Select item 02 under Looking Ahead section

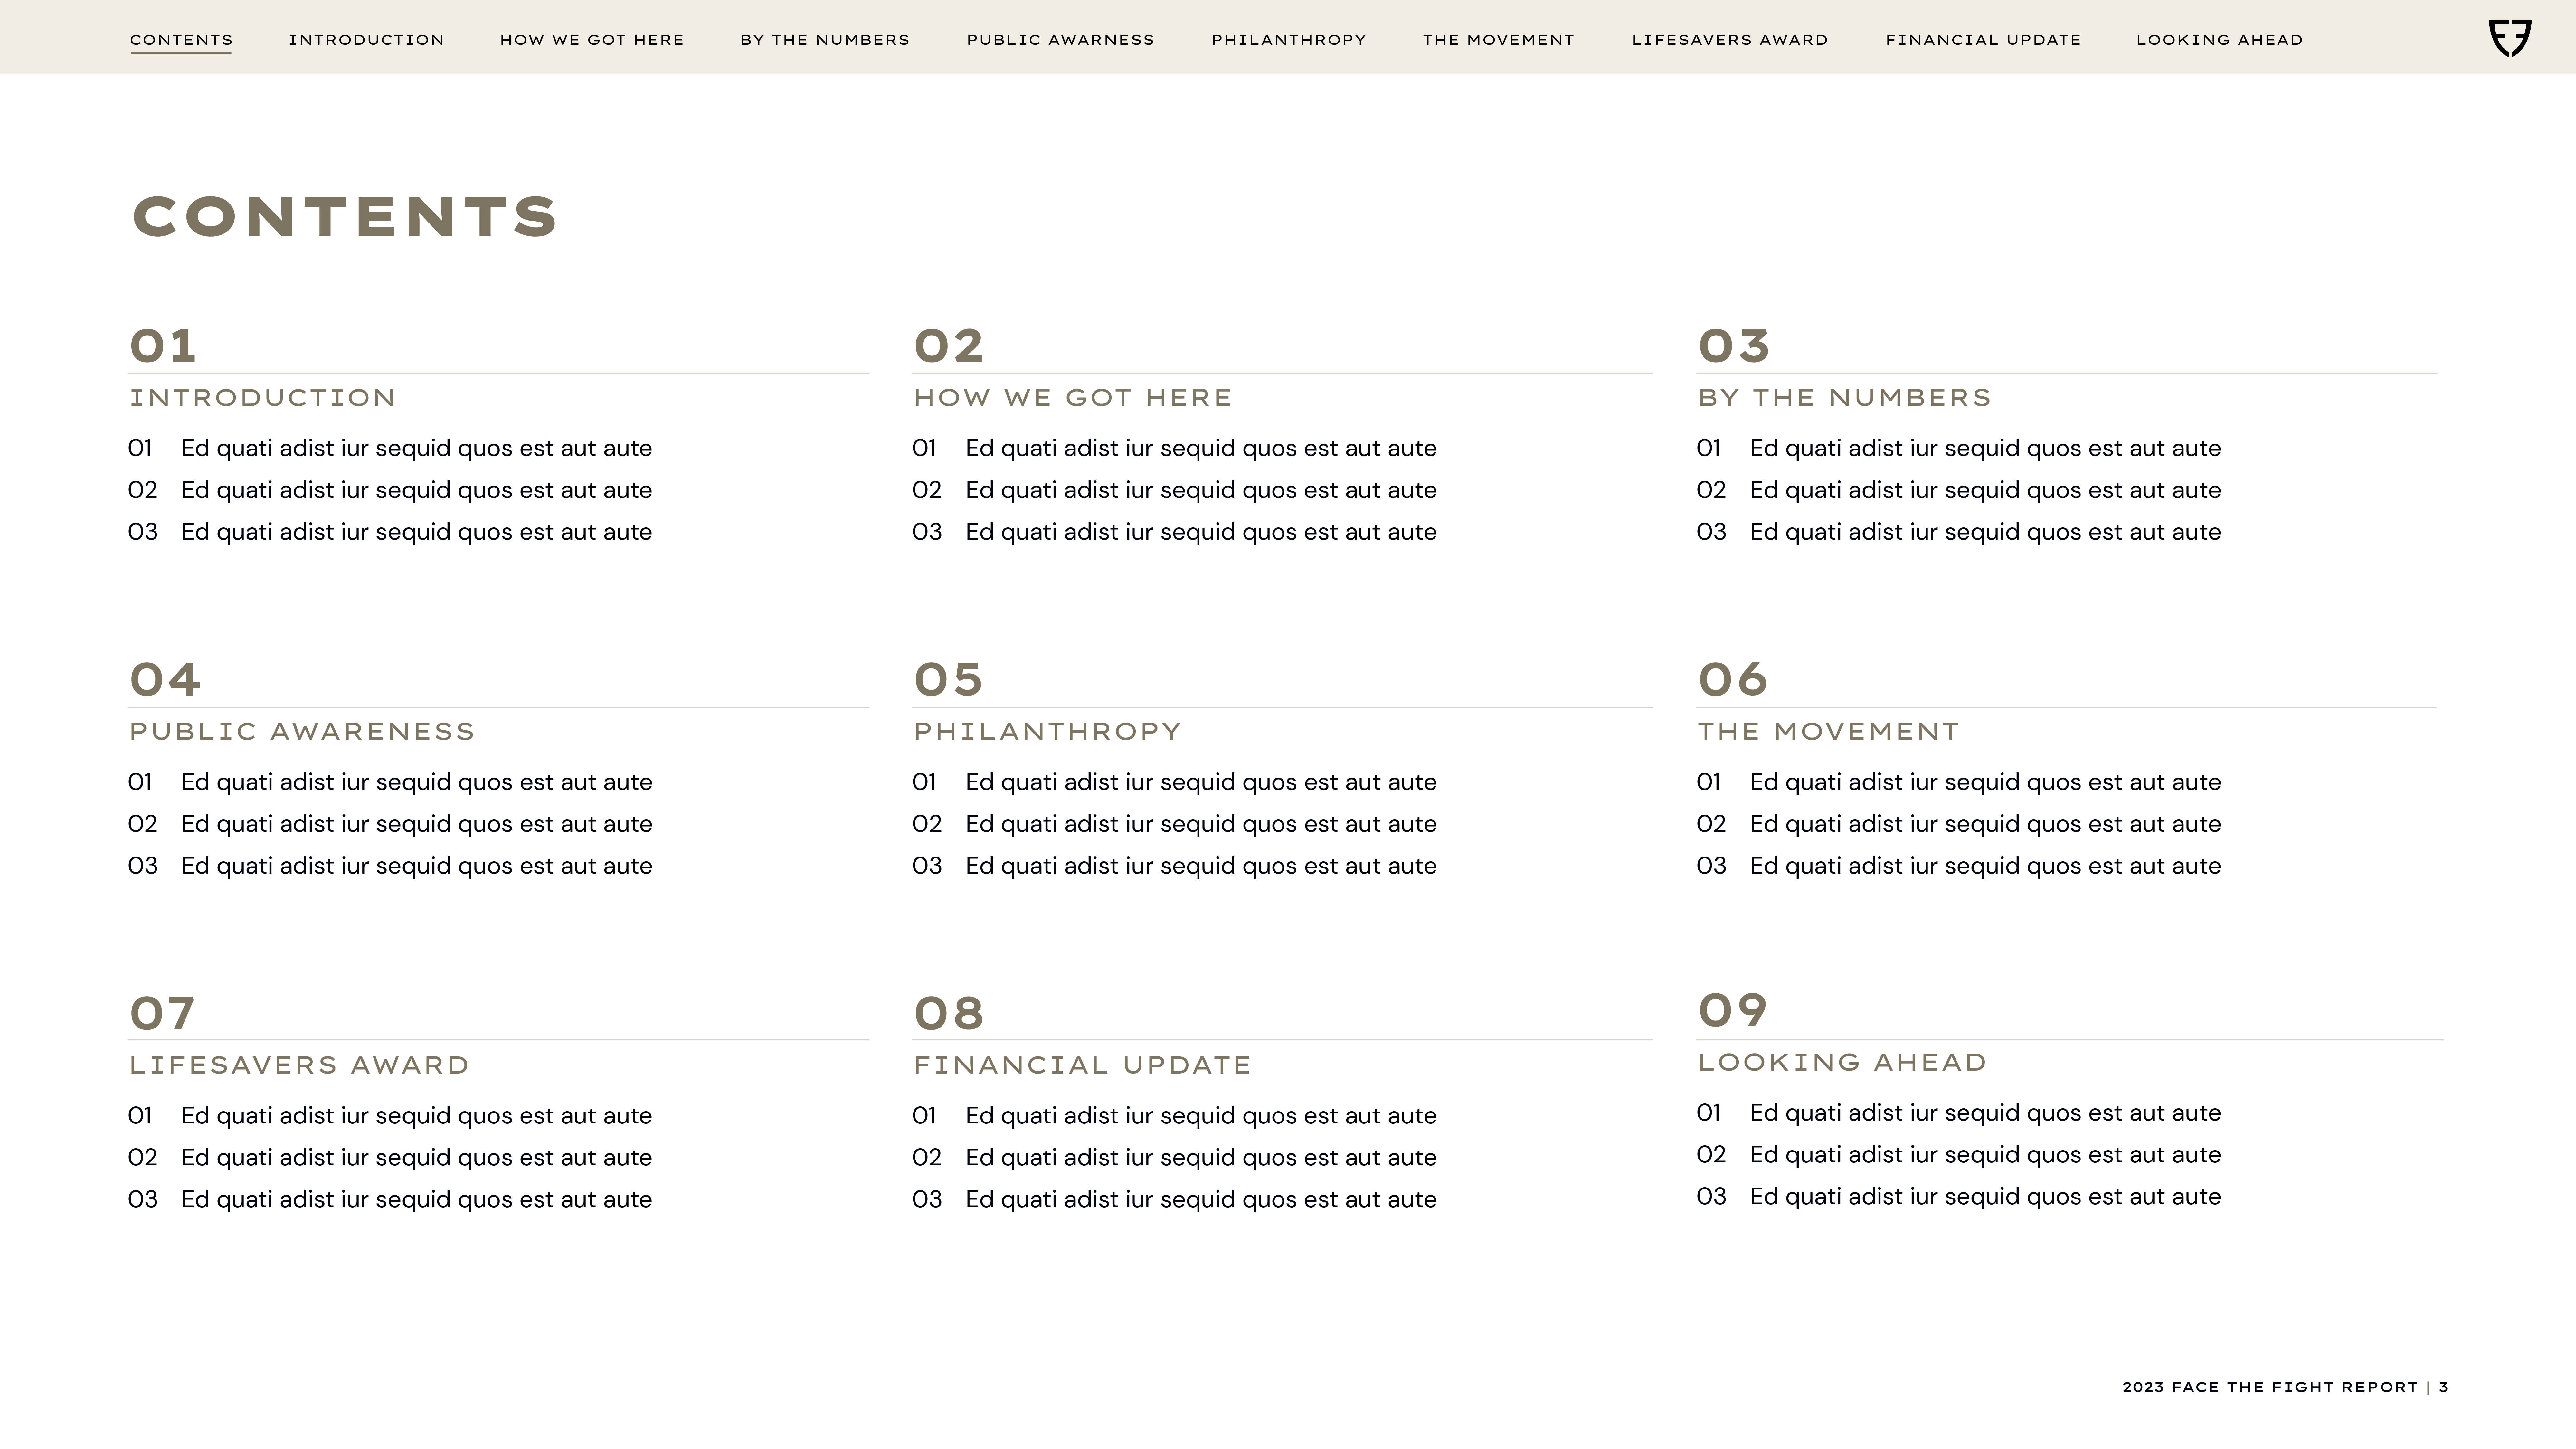(1959, 1155)
